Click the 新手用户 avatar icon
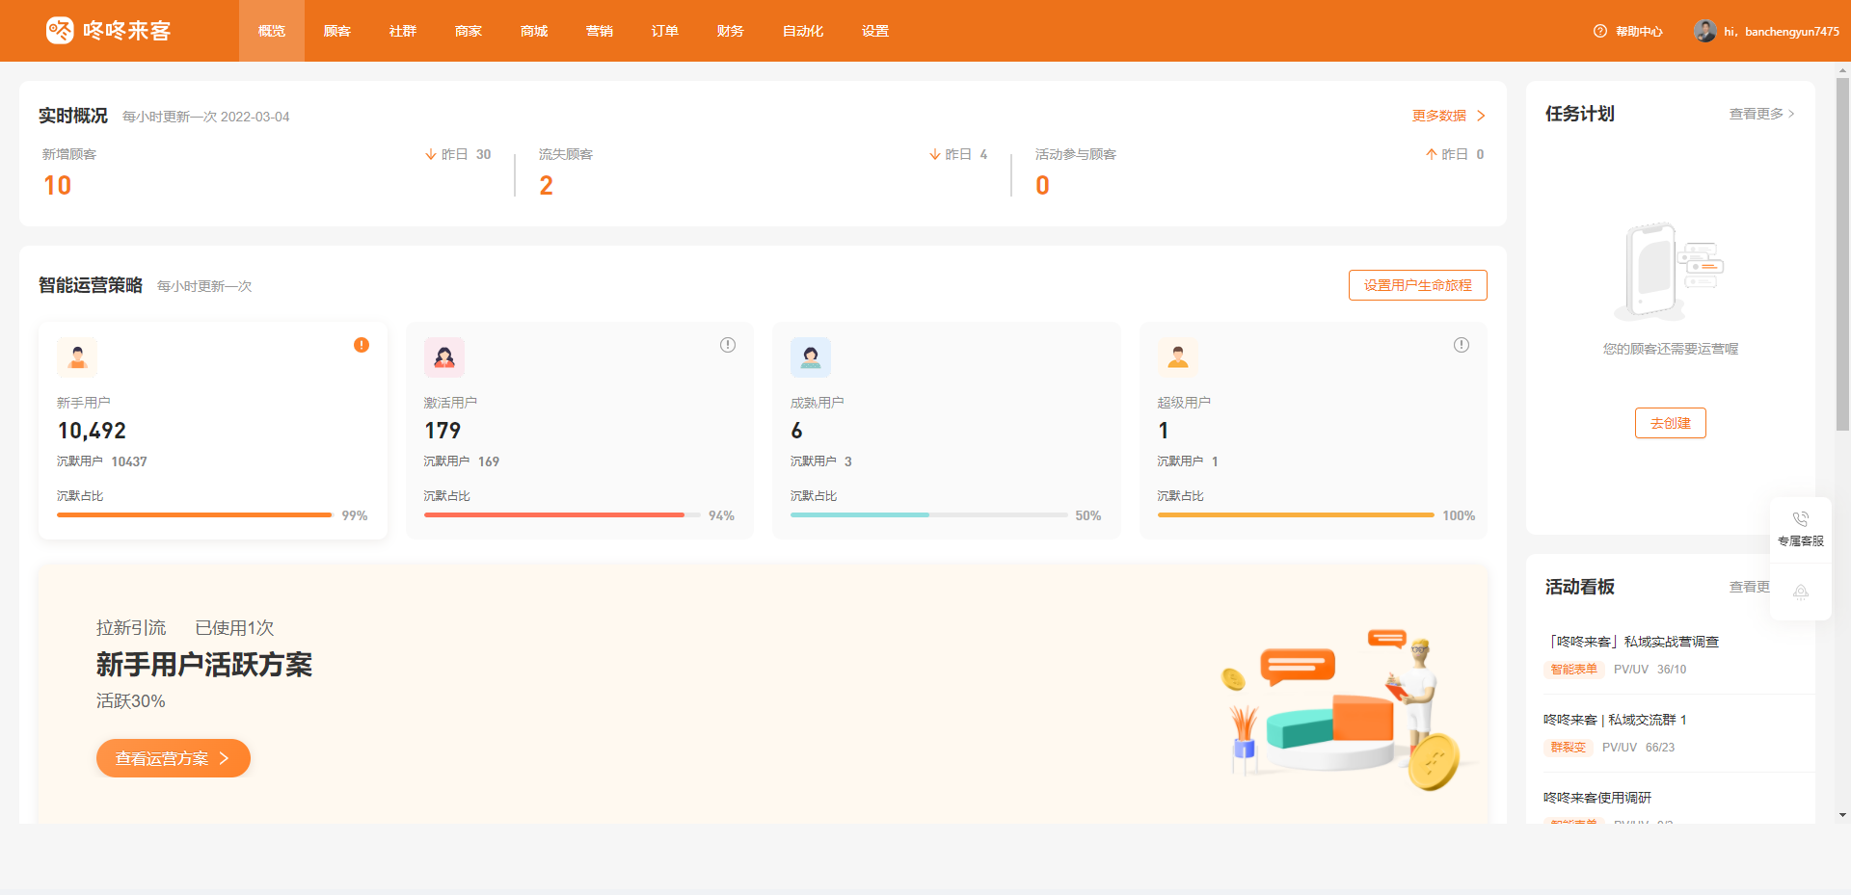The height and width of the screenshot is (895, 1851). click(x=77, y=357)
